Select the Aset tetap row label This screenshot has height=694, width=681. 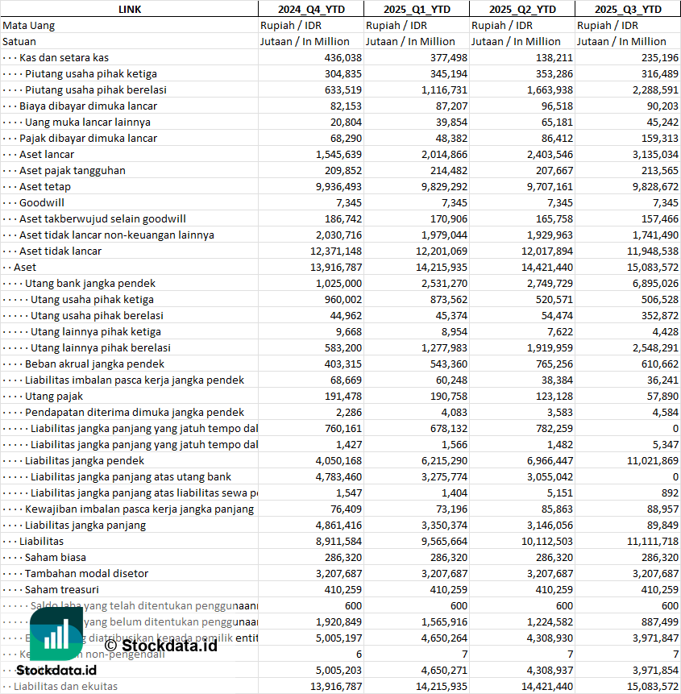pyautogui.click(x=44, y=187)
